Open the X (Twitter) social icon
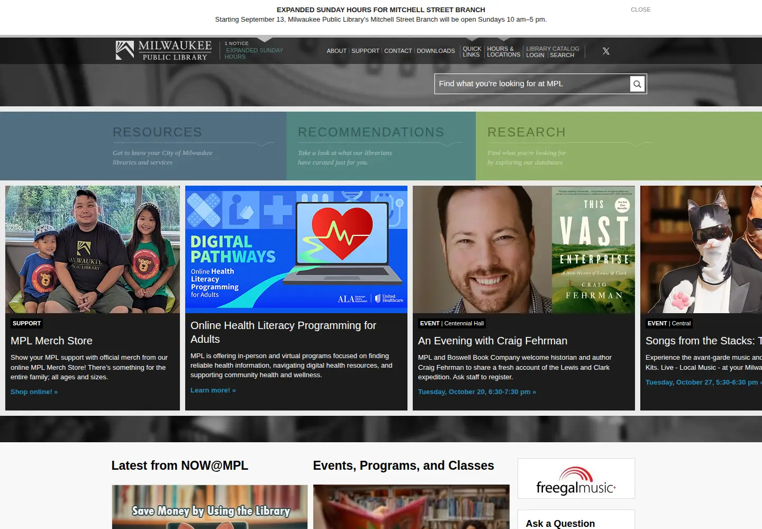762x529 pixels. tap(606, 51)
